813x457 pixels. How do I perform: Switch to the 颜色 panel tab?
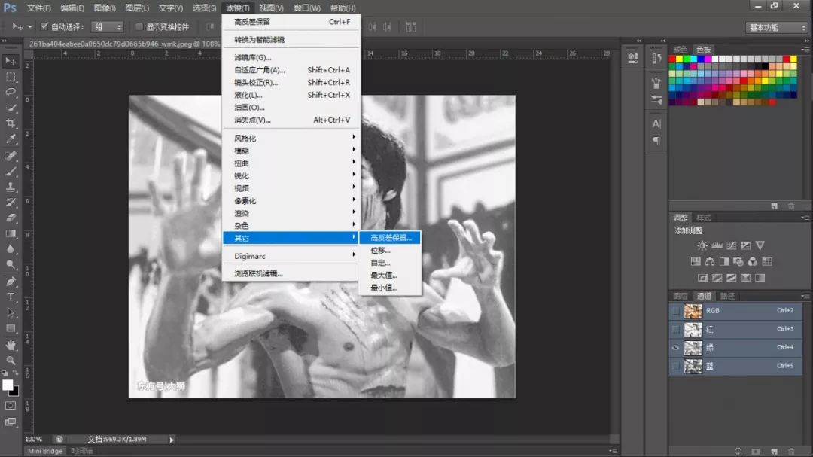681,49
